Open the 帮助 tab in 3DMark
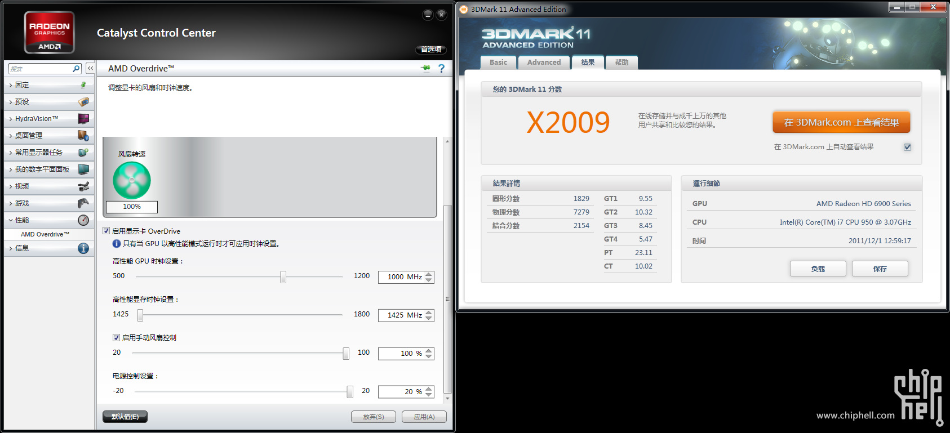Screen dimensions: 950x433 622,63
